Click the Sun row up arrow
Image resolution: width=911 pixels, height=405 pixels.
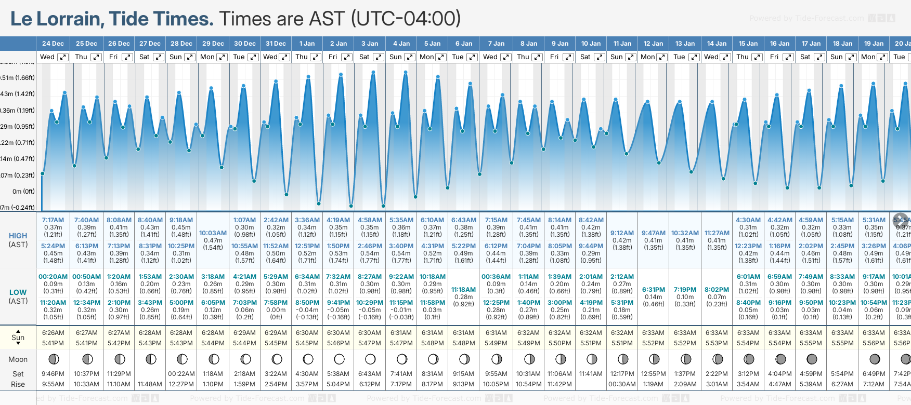(18, 331)
